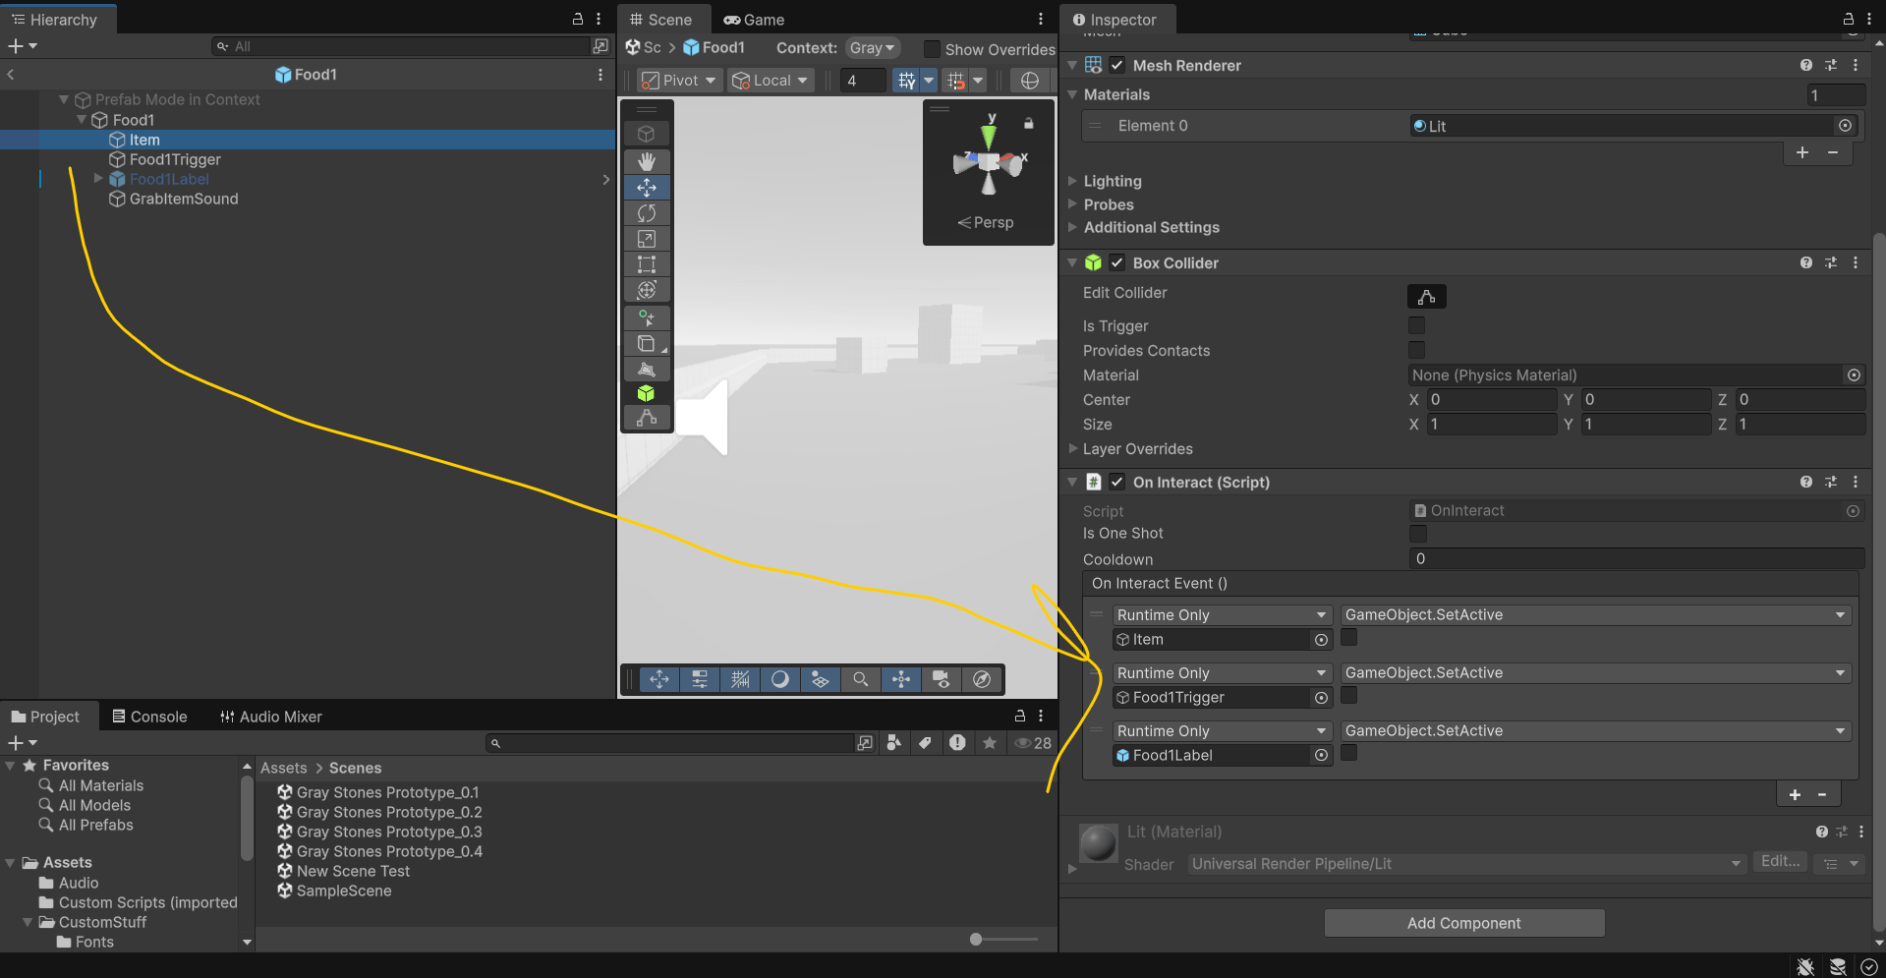Toggle Show Overrides checkbox
Screen dimensions: 1886x978
coord(932,49)
